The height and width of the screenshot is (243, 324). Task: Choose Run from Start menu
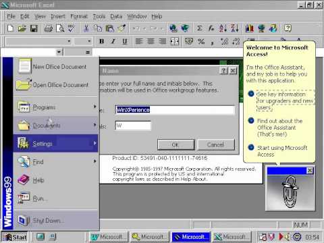click(55, 198)
